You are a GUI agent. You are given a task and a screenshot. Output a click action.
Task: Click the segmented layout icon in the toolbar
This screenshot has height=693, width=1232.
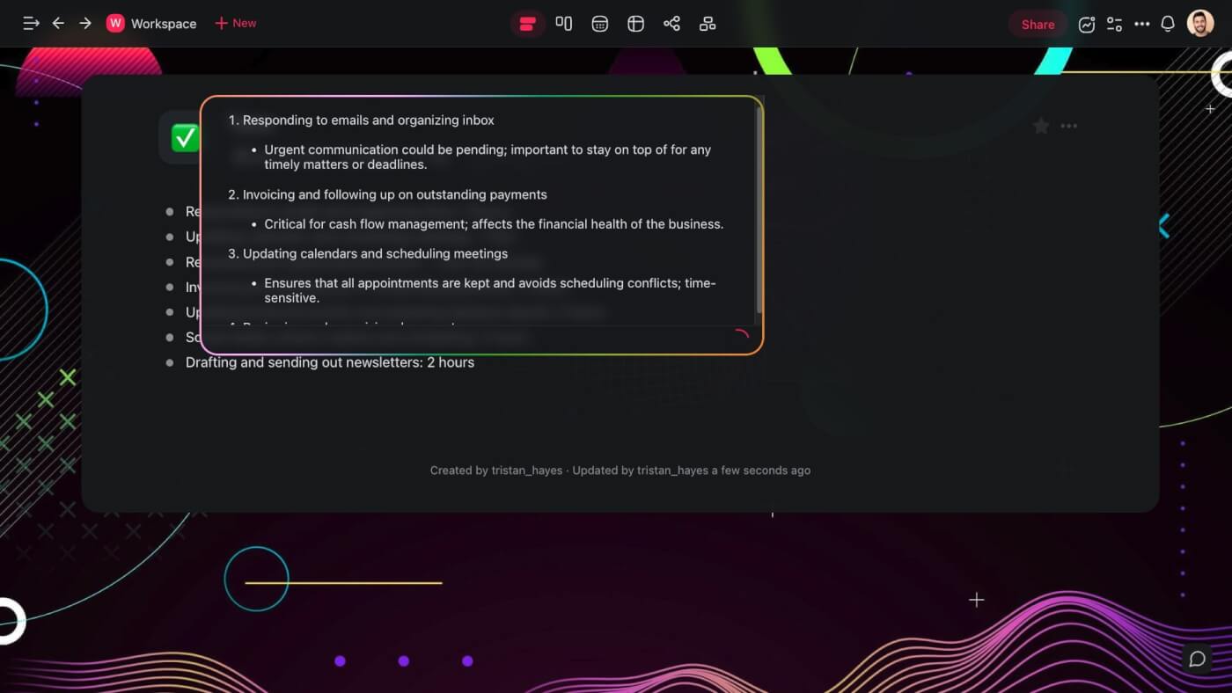click(635, 23)
